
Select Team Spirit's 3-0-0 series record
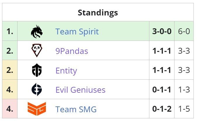(162, 31)
